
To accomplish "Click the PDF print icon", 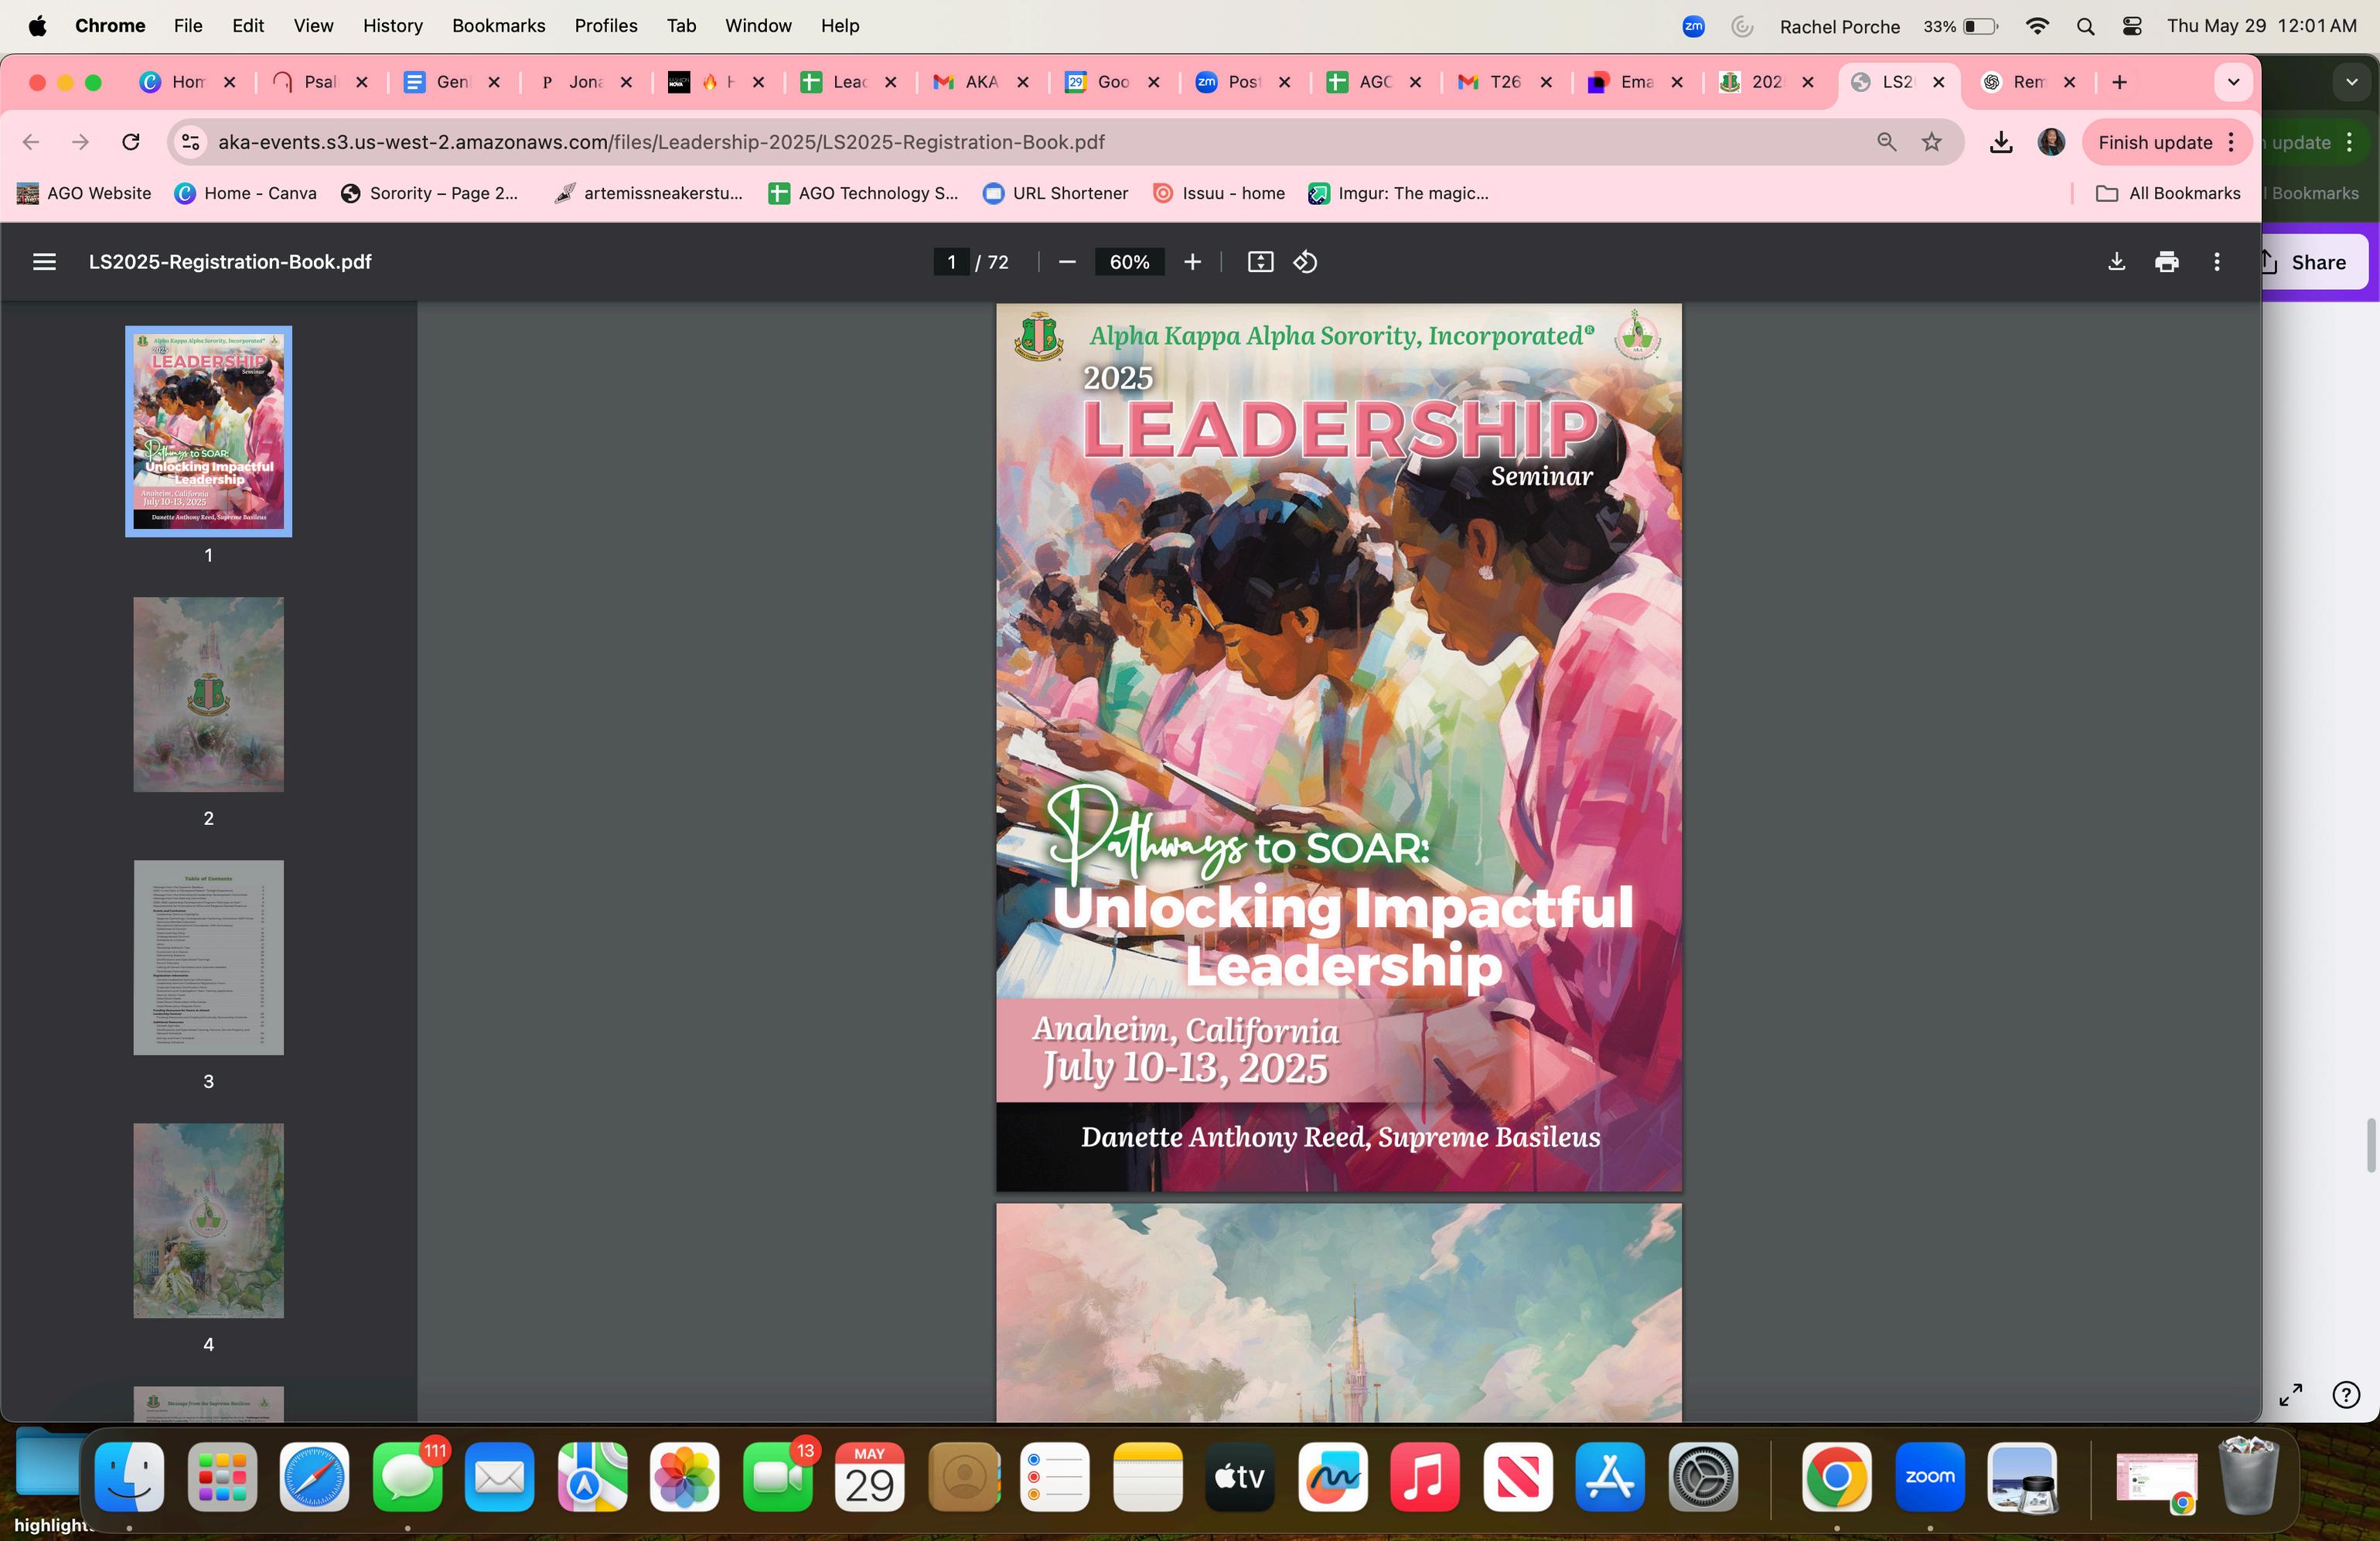I will 2166,262.
